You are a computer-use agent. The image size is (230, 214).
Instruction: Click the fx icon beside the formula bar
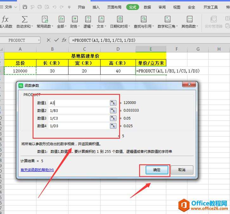[x=64, y=40]
